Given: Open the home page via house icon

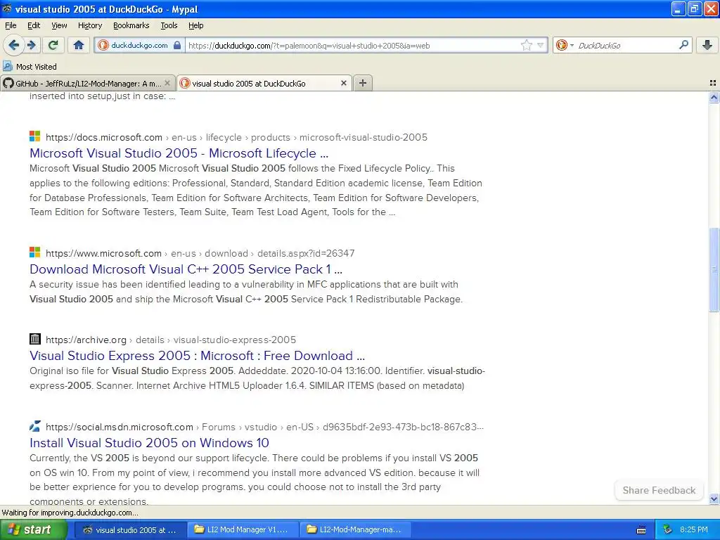Looking at the screenshot, I should (79, 45).
